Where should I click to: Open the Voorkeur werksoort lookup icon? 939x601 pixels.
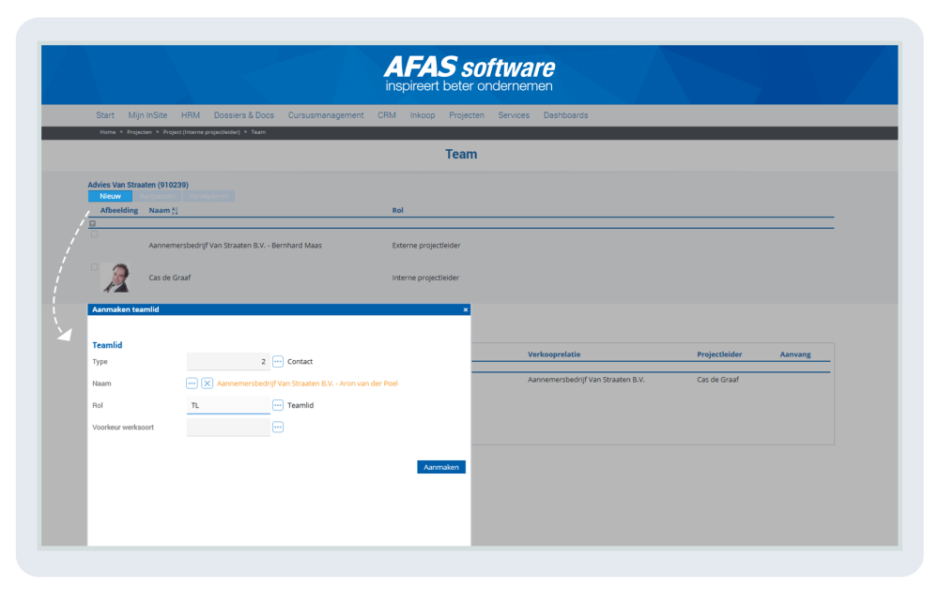277,427
